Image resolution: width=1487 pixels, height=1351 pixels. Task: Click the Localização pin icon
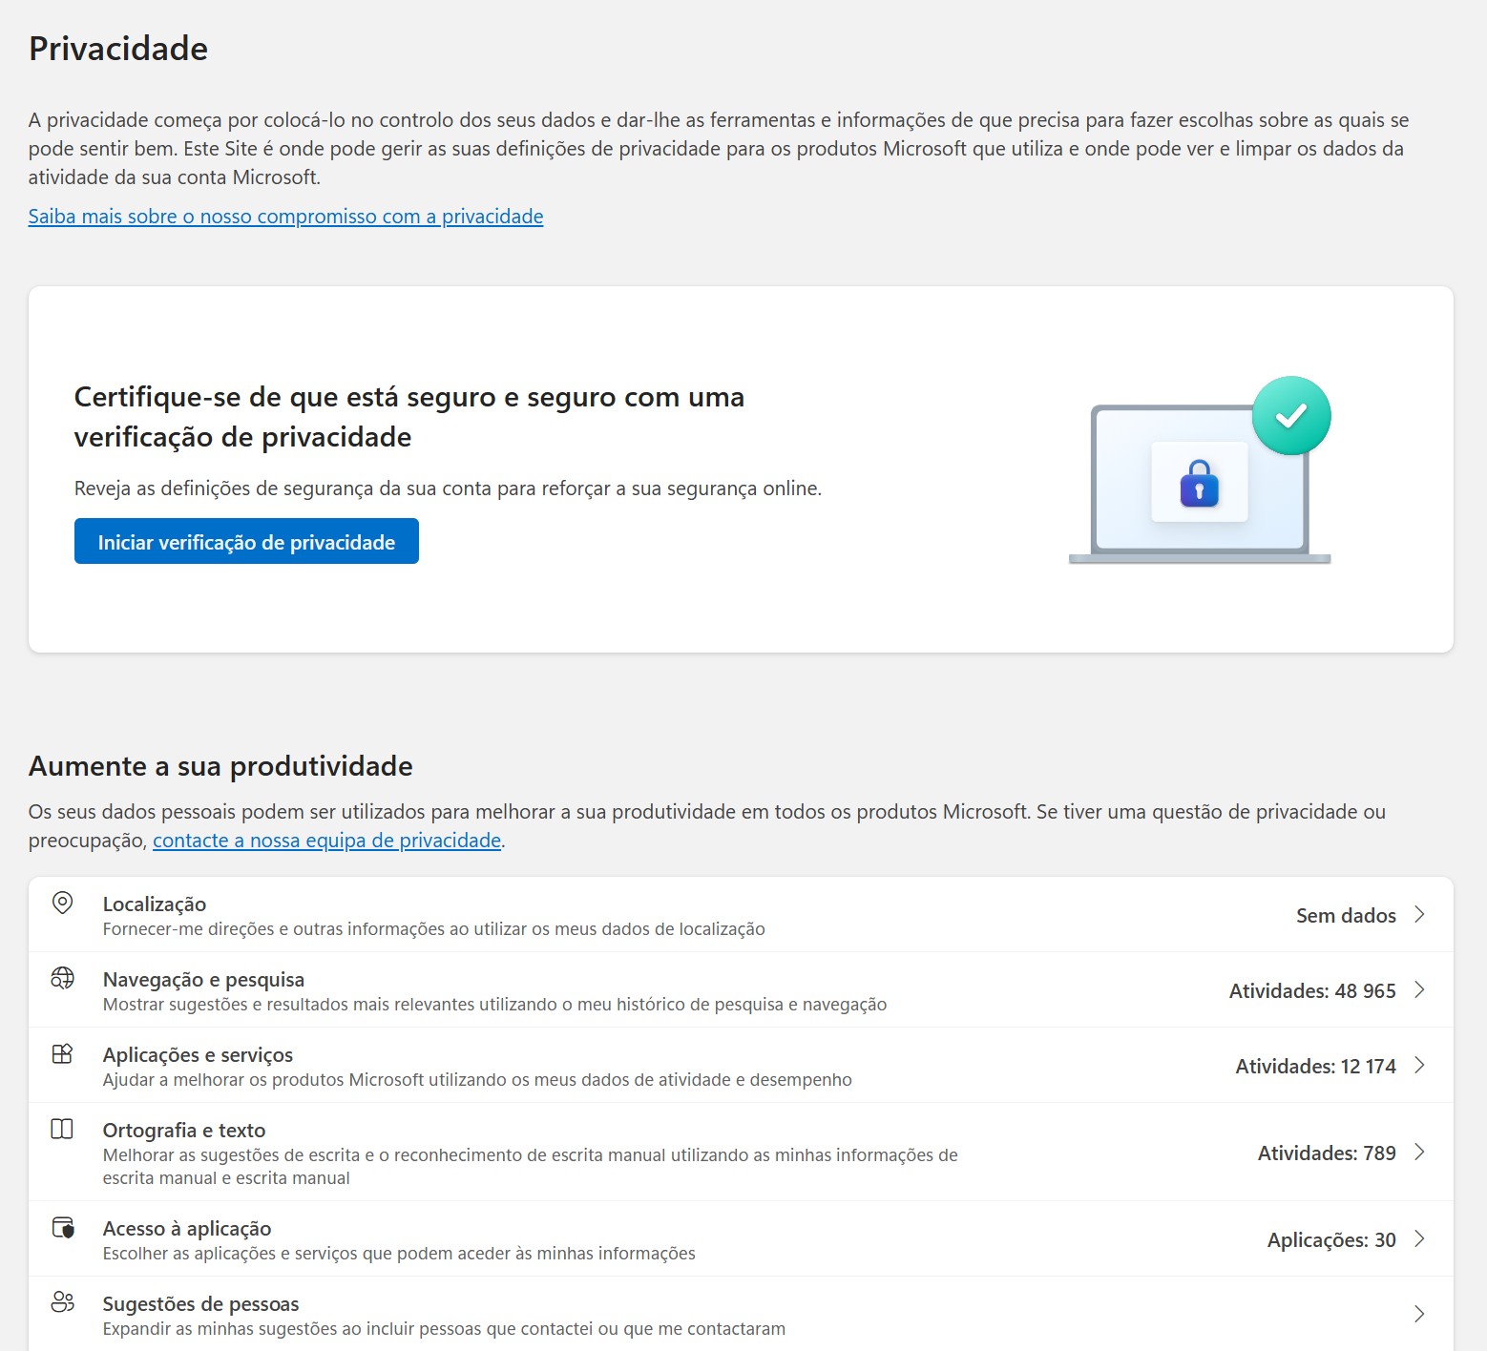tap(62, 903)
